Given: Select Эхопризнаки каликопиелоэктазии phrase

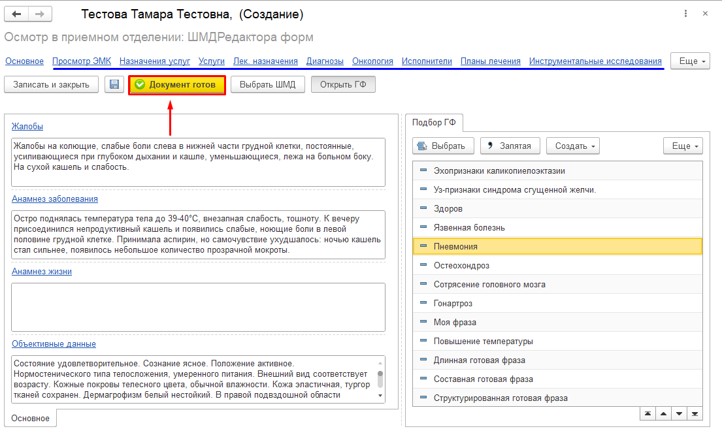Looking at the screenshot, I should point(557,170).
